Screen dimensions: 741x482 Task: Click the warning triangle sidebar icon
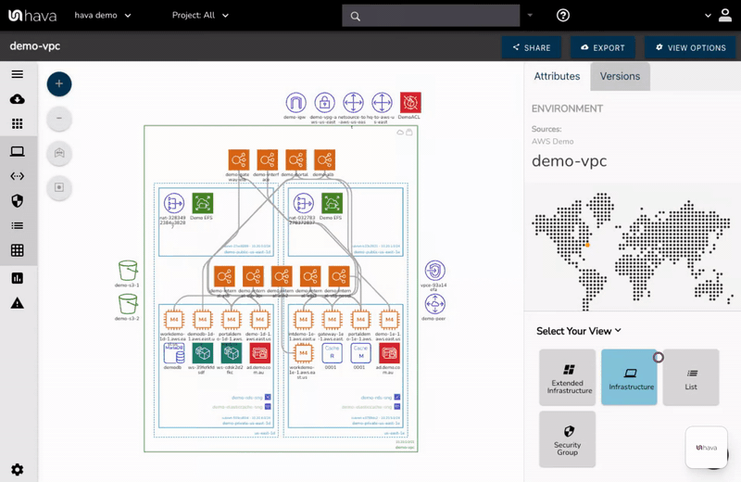tap(17, 303)
